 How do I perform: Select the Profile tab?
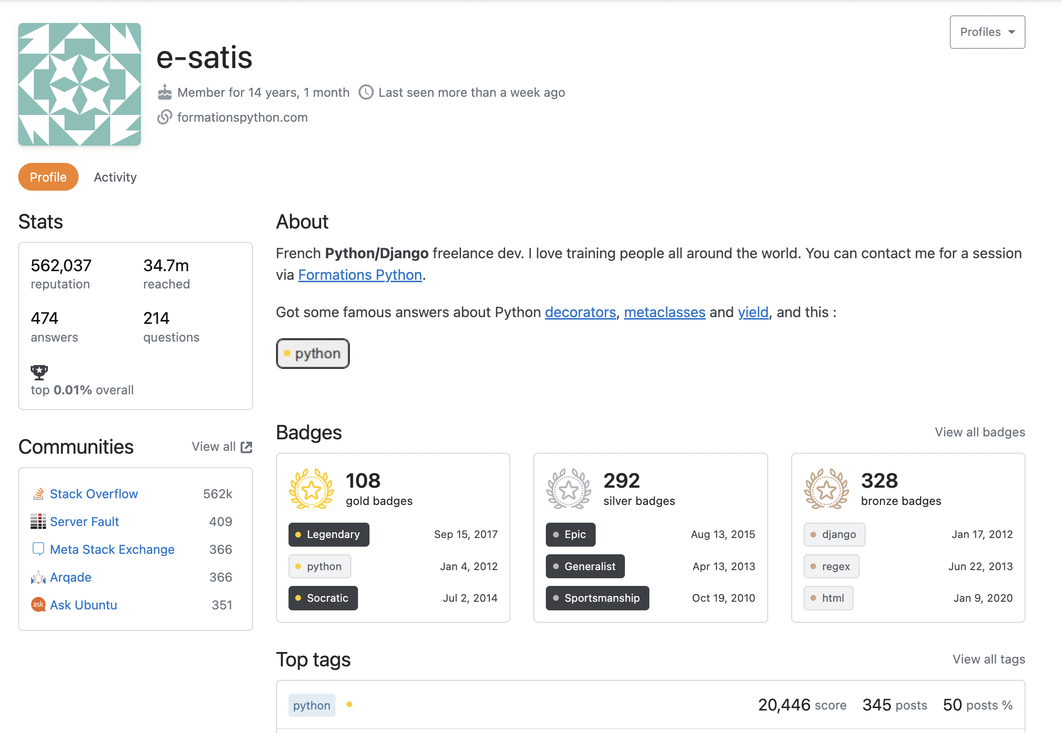(x=48, y=177)
